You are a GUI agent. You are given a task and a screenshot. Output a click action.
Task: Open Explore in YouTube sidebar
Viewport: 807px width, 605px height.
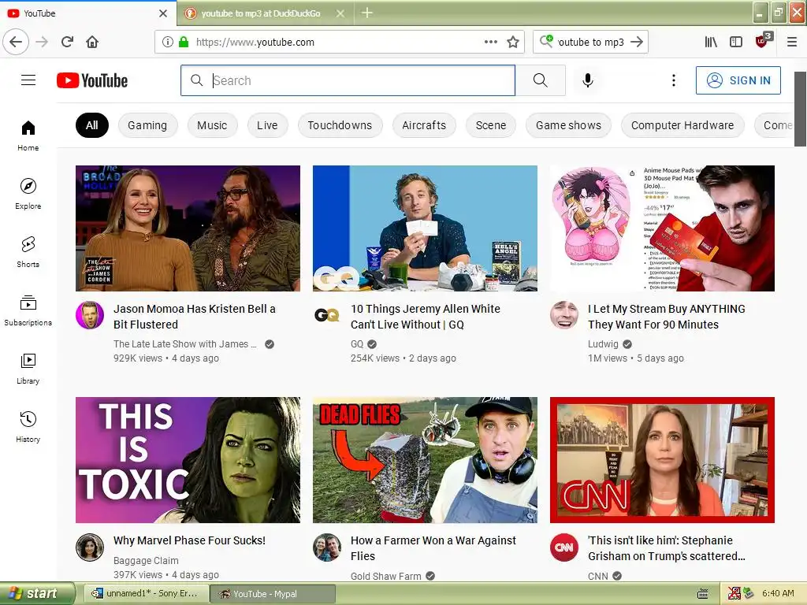pyautogui.click(x=28, y=194)
